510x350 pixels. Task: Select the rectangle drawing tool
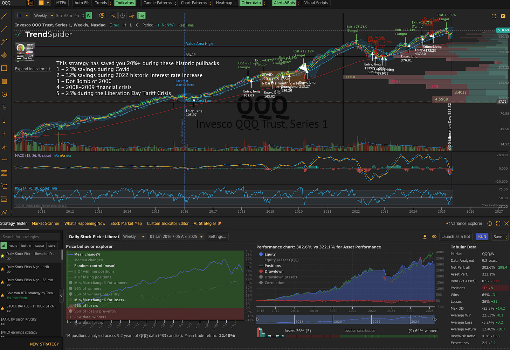tap(4, 68)
